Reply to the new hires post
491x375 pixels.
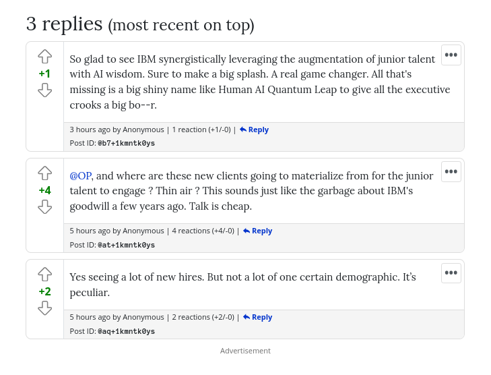pos(257,317)
